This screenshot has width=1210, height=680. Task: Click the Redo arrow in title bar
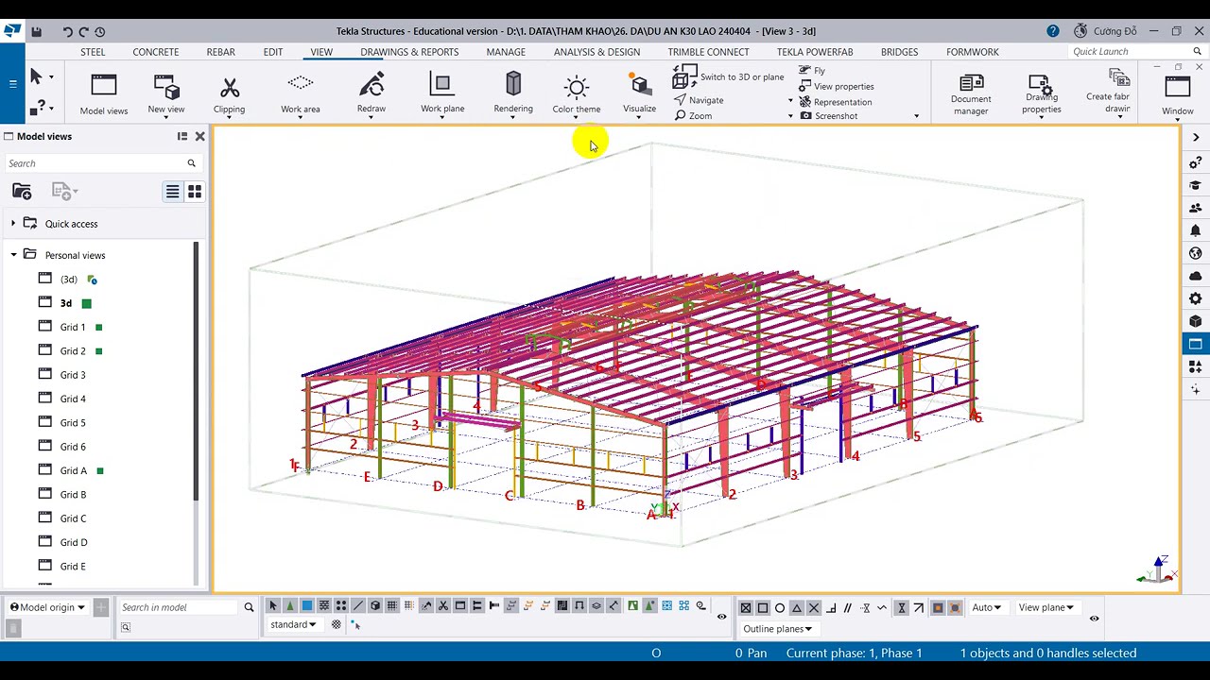83,31
